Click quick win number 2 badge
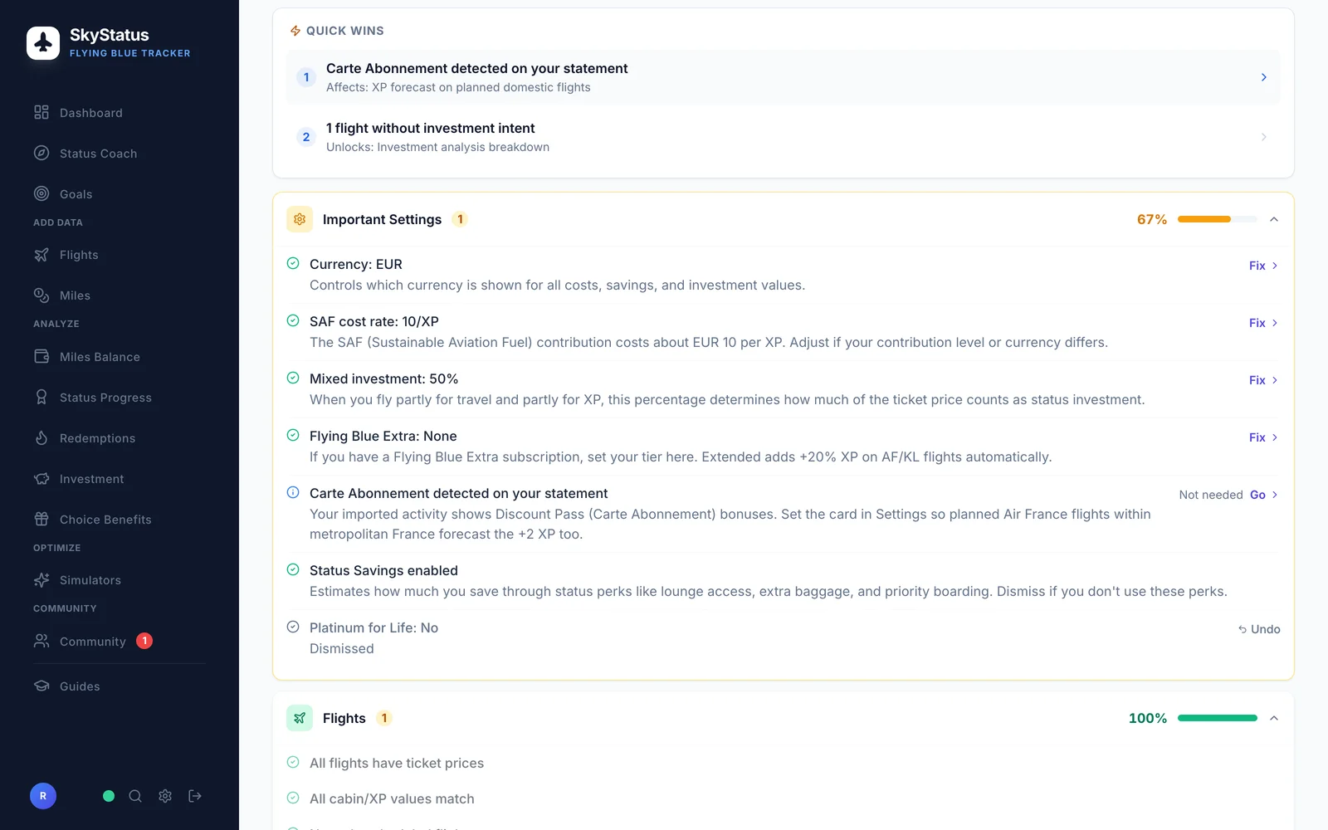This screenshot has height=830, width=1328. [x=306, y=137]
